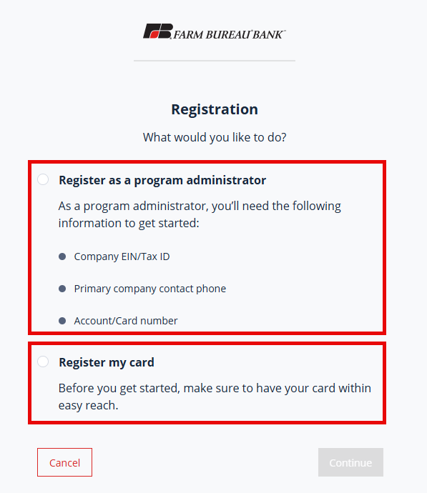Click the Primary company contact phone item

[149, 289]
